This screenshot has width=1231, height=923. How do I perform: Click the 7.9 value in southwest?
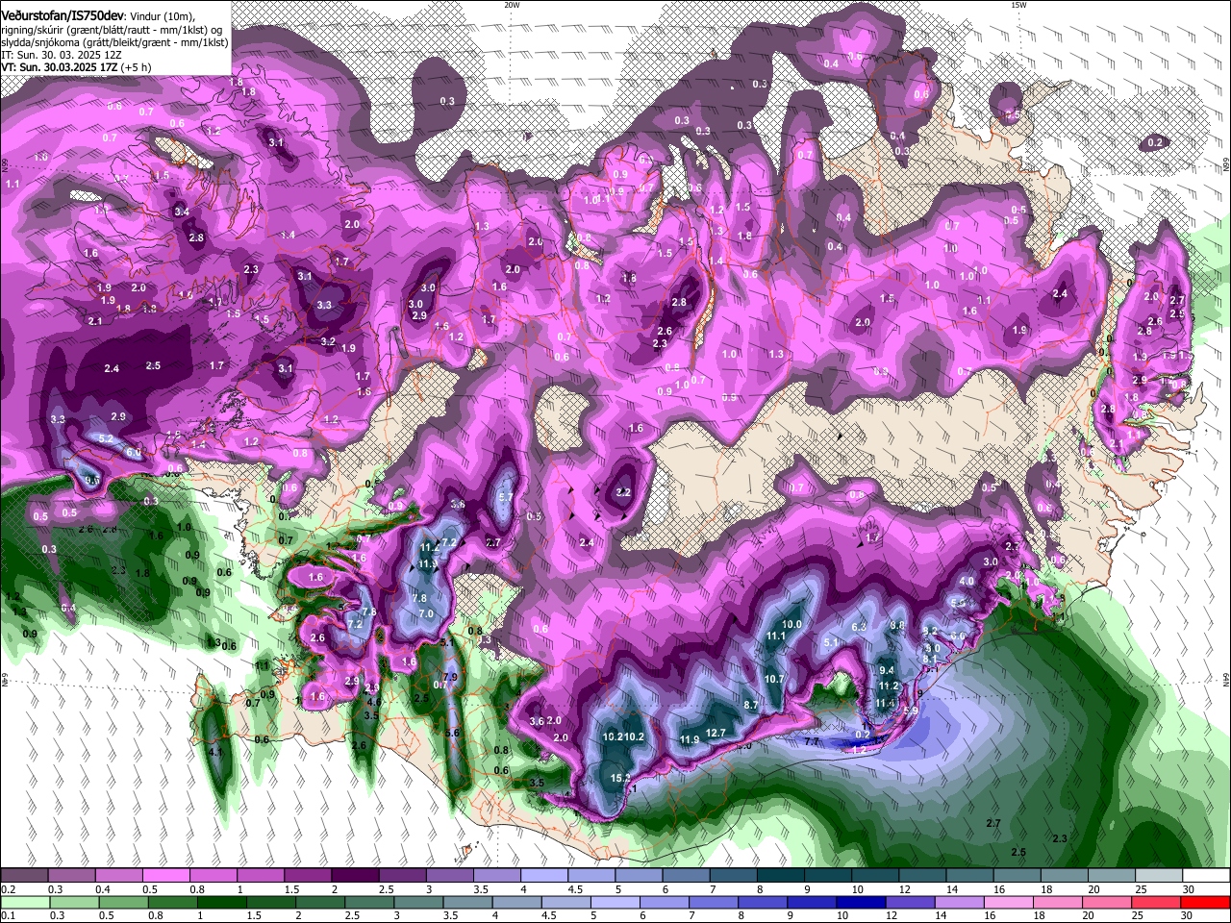[x=450, y=678]
